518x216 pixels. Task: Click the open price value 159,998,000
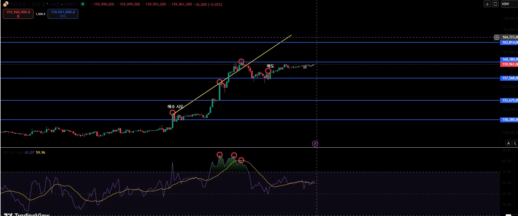click(104, 4)
